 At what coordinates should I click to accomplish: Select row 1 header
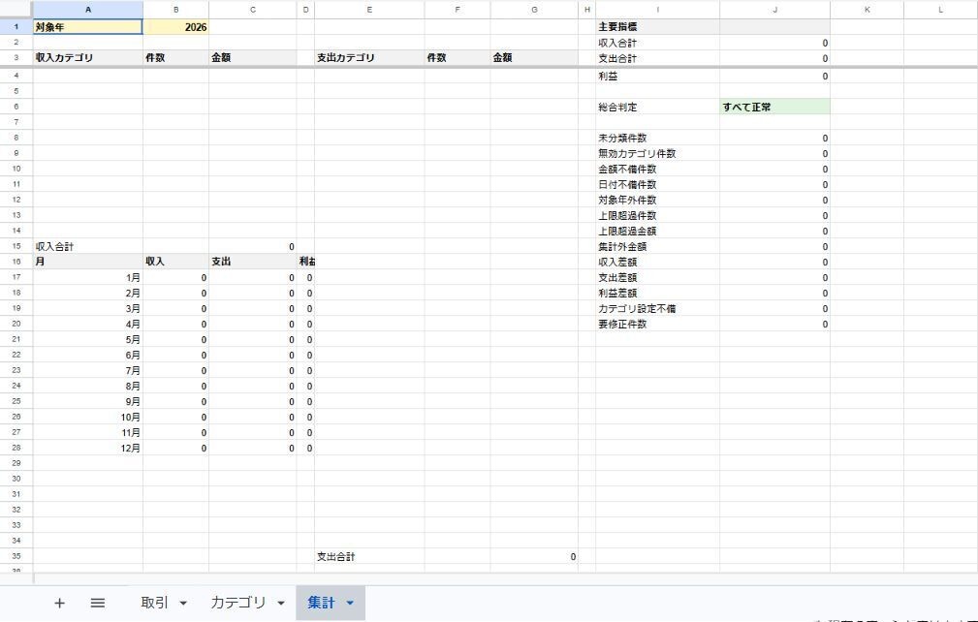click(16, 27)
